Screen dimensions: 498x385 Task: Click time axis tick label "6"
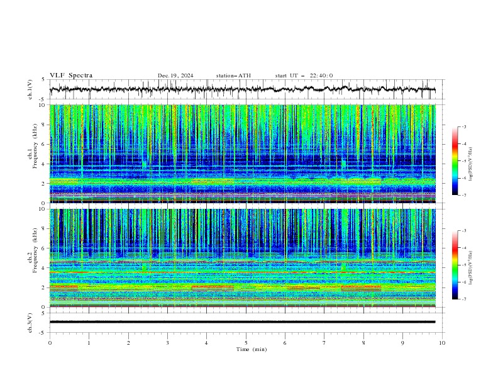[285, 343]
